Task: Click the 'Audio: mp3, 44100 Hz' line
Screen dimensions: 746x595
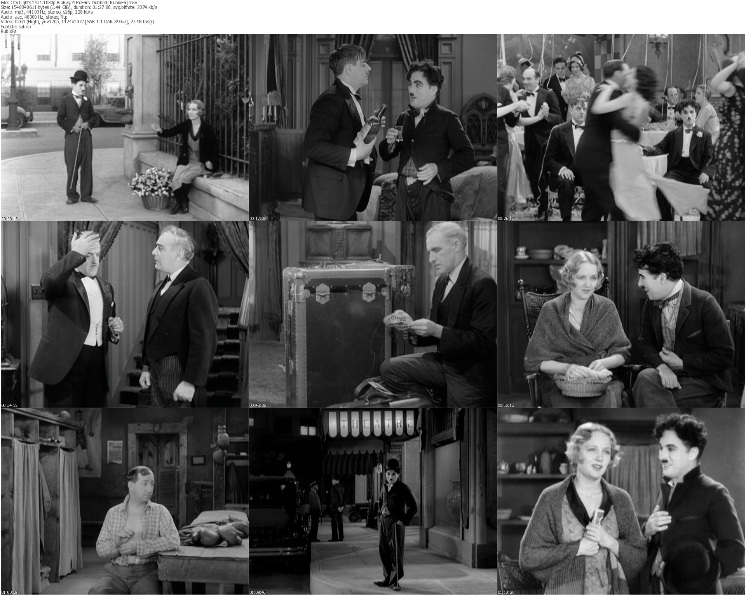Action: tap(47, 12)
